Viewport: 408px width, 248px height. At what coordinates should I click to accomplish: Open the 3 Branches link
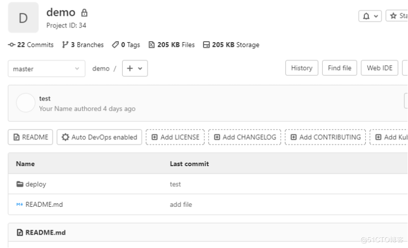point(83,45)
